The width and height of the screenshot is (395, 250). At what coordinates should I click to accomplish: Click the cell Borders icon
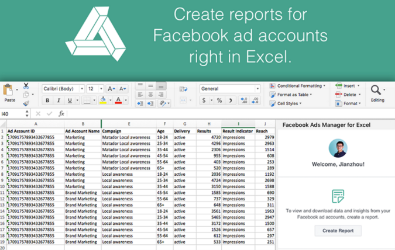(x=87, y=100)
